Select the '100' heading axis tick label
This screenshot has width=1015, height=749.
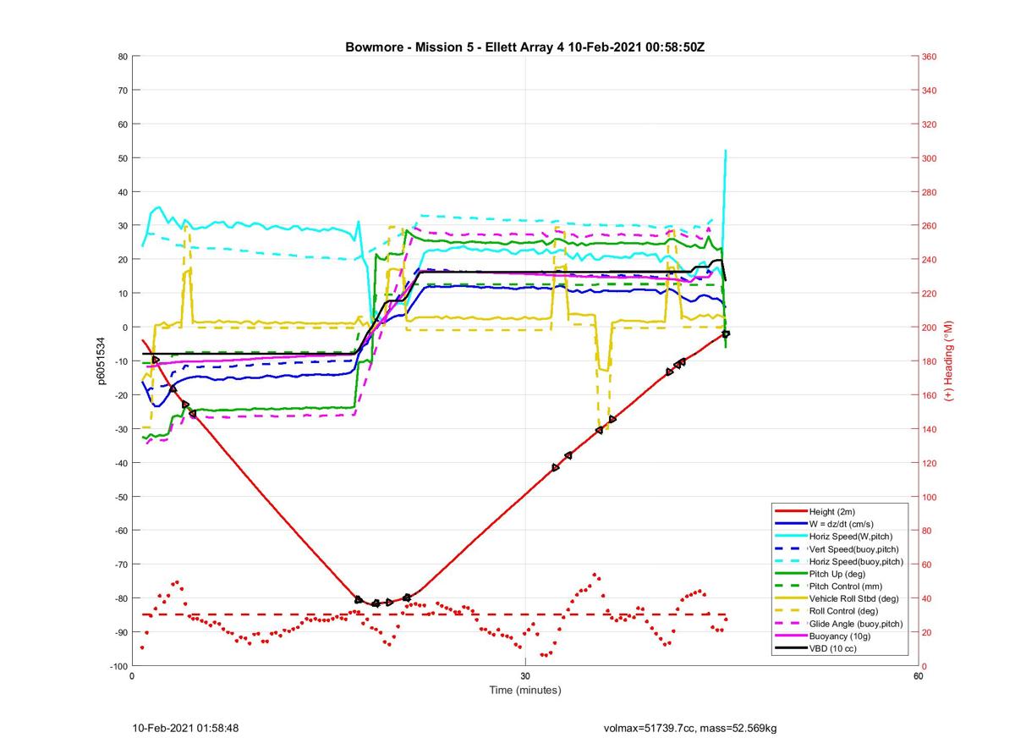coord(929,497)
